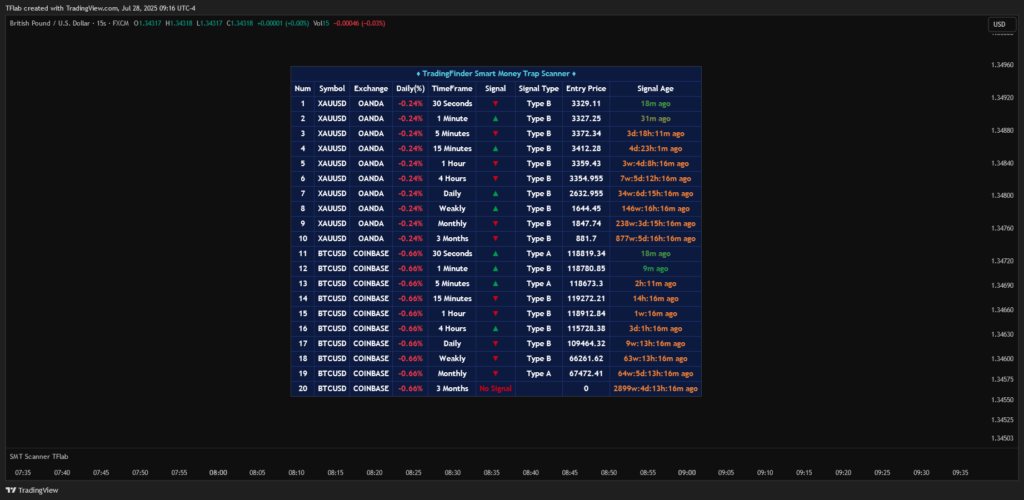The height and width of the screenshot is (500, 1024).
Task: Click the entry price 1644.45
Action: coord(586,208)
